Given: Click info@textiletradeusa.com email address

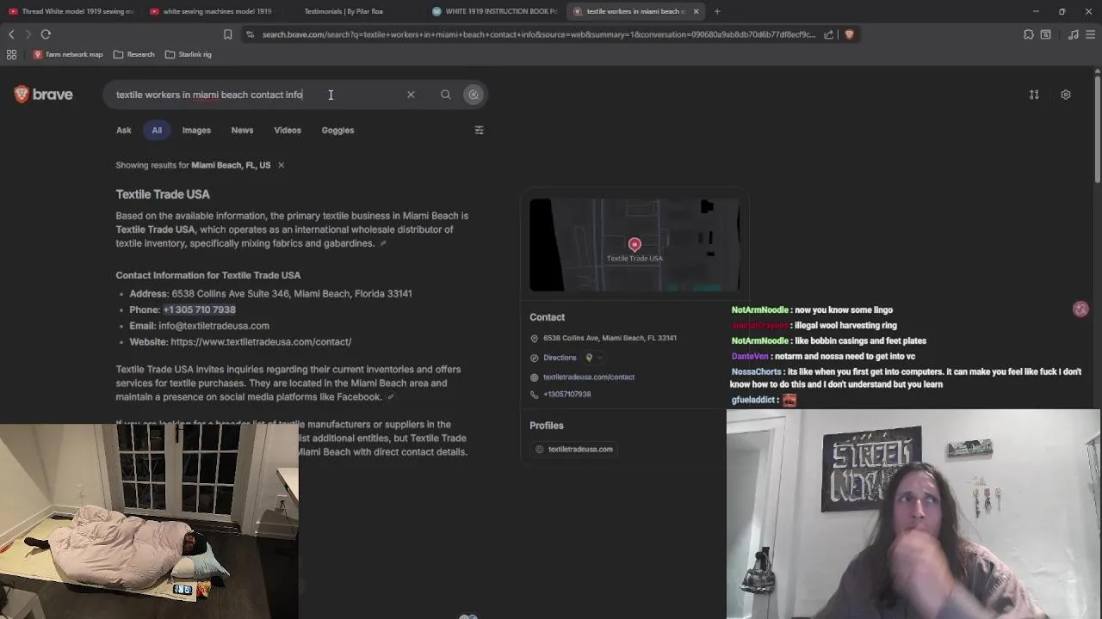Looking at the screenshot, I should click(x=214, y=326).
